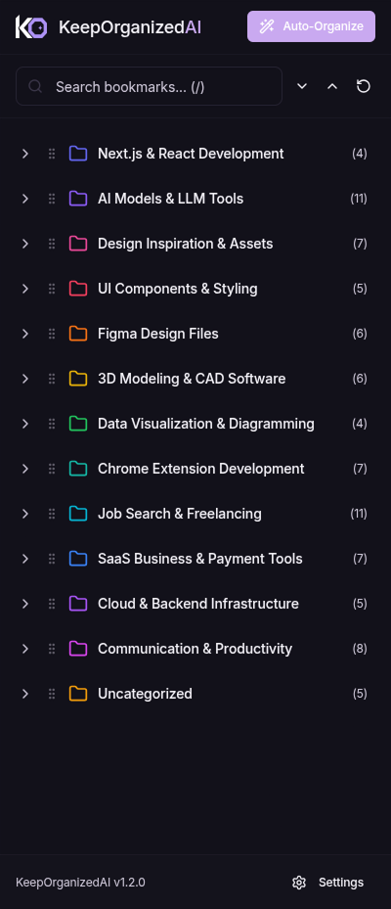The height and width of the screenshot is (909, 391).
Task: Expand the Communication & Productivity folder
Action: 24,649
